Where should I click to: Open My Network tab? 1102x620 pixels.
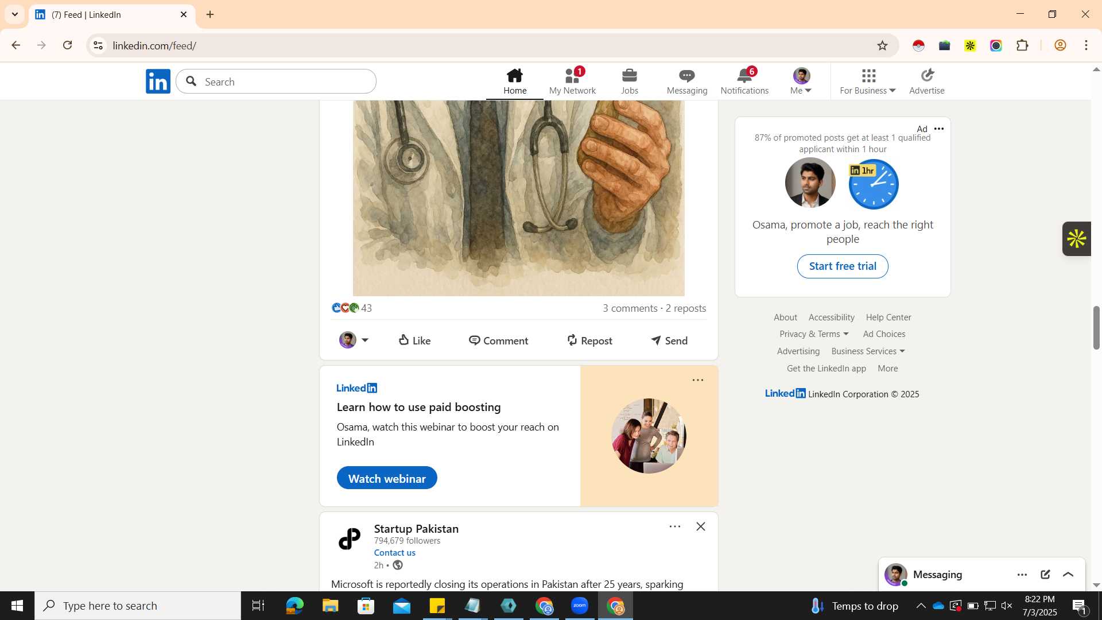coord(572,82)
